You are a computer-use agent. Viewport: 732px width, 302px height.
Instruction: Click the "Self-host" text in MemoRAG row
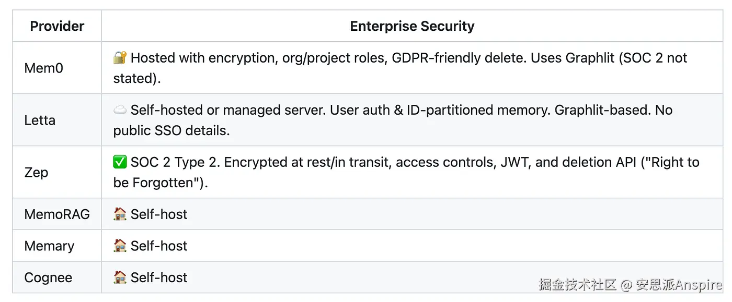click(159, 214)
